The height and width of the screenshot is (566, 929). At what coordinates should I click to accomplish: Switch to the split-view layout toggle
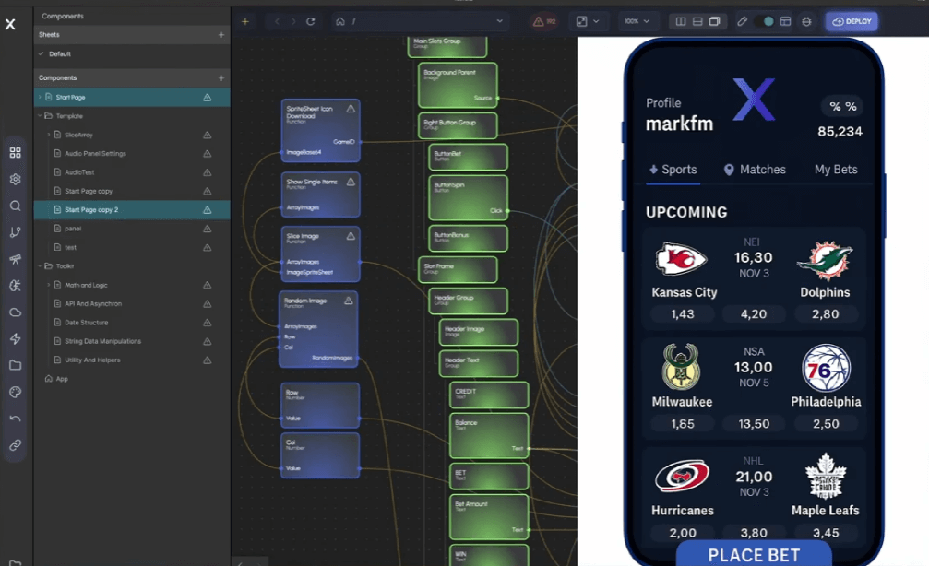[x=680, y=21]
